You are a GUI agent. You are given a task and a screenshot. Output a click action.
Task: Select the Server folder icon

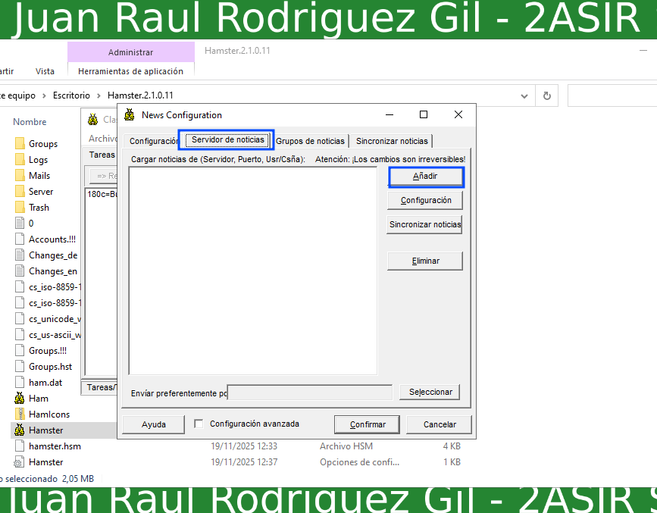tap(20, 192)
